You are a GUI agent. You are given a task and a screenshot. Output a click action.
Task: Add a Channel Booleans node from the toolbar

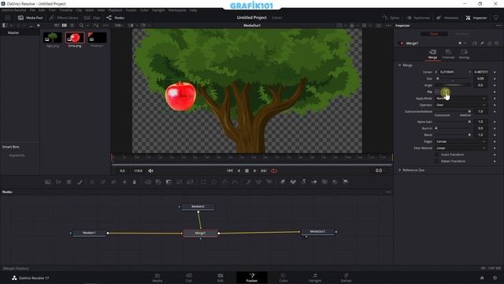click(x=158, y=182)
